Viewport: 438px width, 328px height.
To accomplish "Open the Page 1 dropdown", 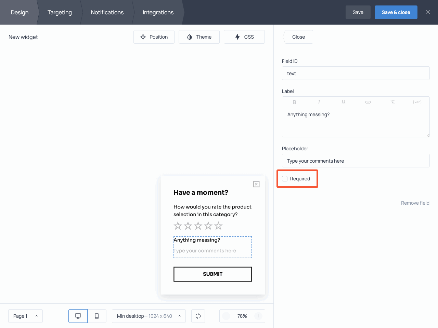I will click(x=25, y=316).
